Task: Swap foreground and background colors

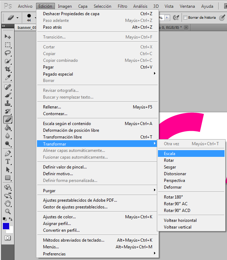Action: click(x=11, y=219)
